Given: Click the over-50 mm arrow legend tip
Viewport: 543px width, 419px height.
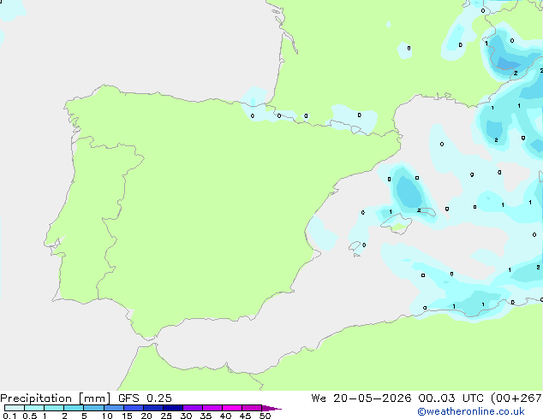Looking at the screenshot, I should tap(271, 408).
